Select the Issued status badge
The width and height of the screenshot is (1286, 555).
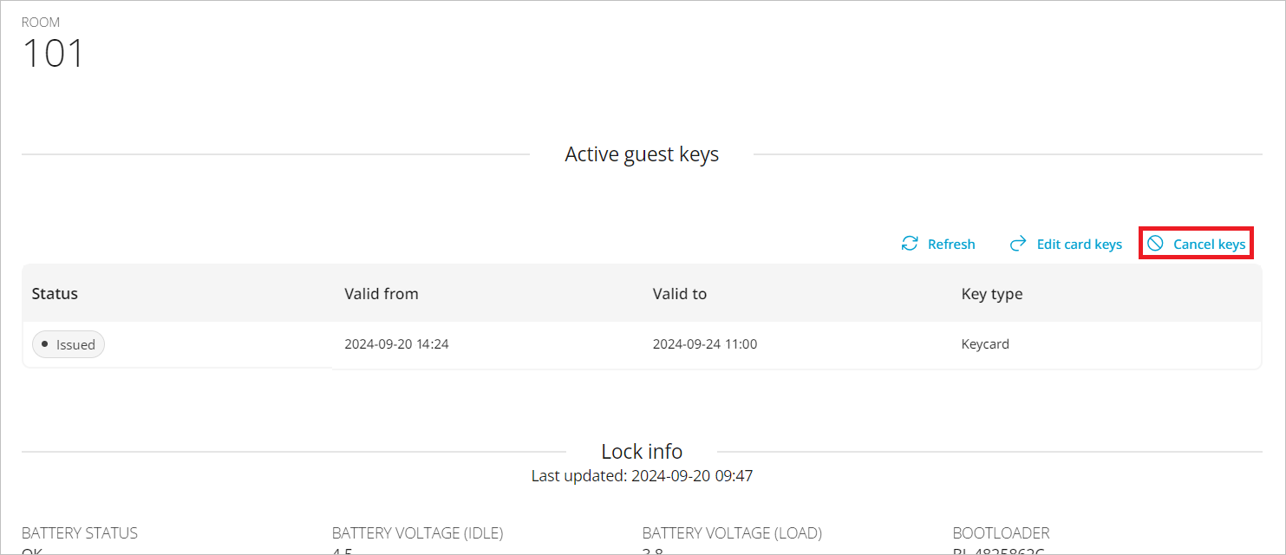[x=69, y=344]
